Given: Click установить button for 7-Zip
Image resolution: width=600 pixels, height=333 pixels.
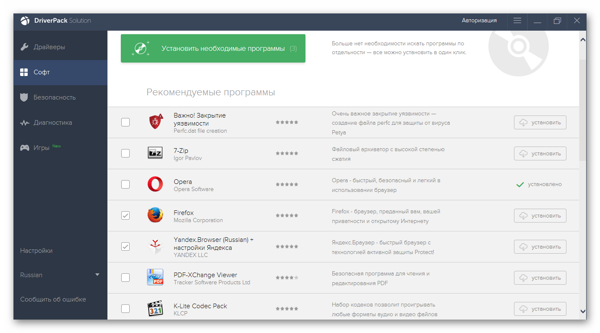Looking at the screenshot, I should (540, 153).
